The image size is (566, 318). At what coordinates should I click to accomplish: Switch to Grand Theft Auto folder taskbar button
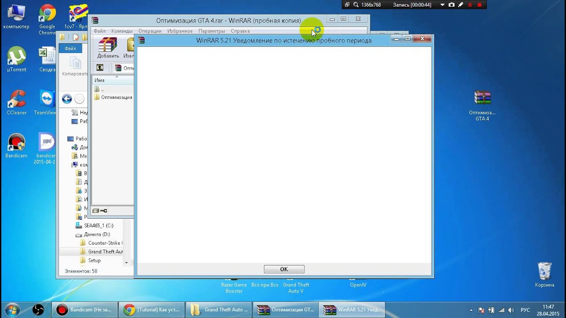[x=219, y=310]
